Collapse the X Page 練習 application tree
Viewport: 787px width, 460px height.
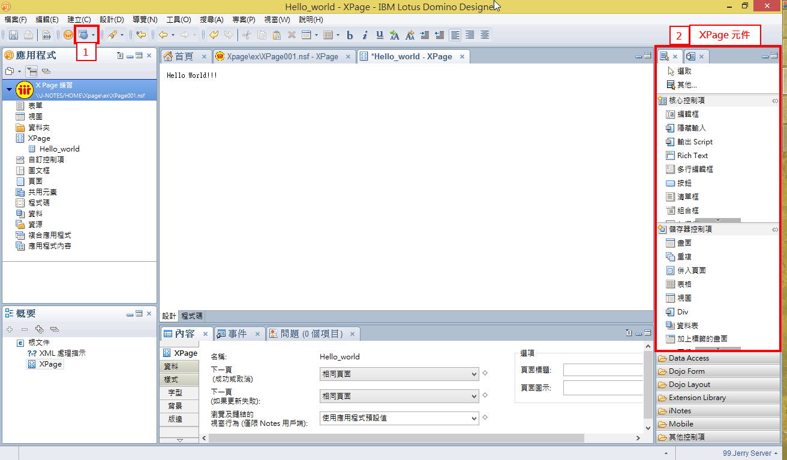pyautogui.click(x=10, y=90)
